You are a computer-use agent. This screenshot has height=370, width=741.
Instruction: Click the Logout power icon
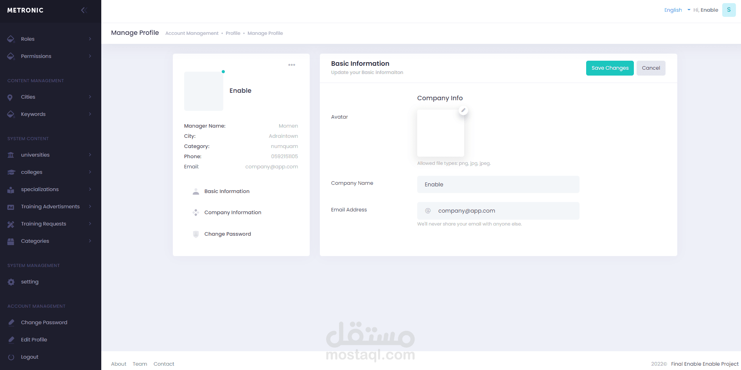[x=11, y=357]
